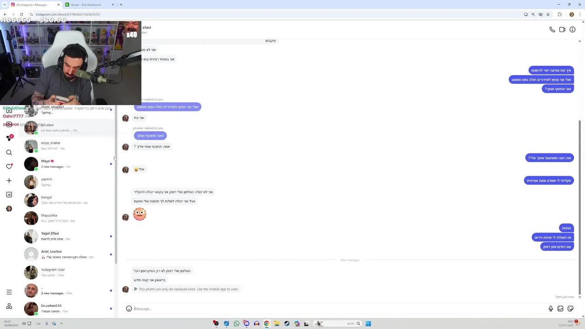Open conversation information via the info icon
This screenshot has width=585, height=329.
coord(572,30)
